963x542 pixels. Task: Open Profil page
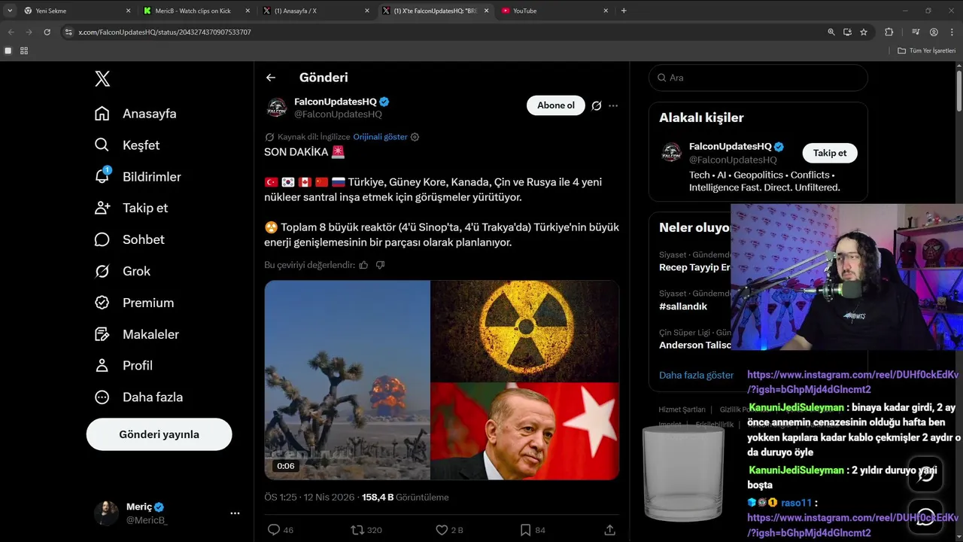[123, 366]
